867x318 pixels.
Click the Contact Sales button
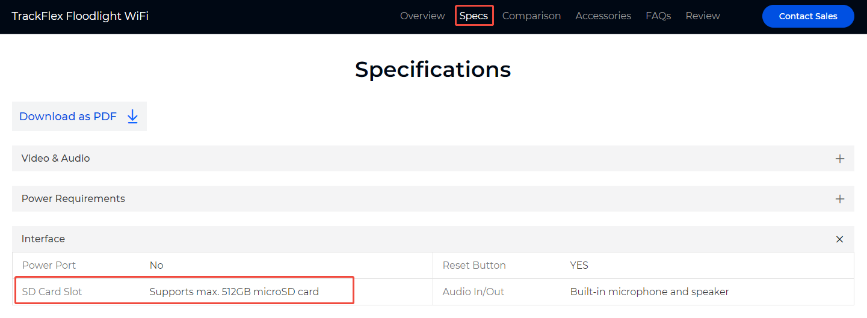808,16
